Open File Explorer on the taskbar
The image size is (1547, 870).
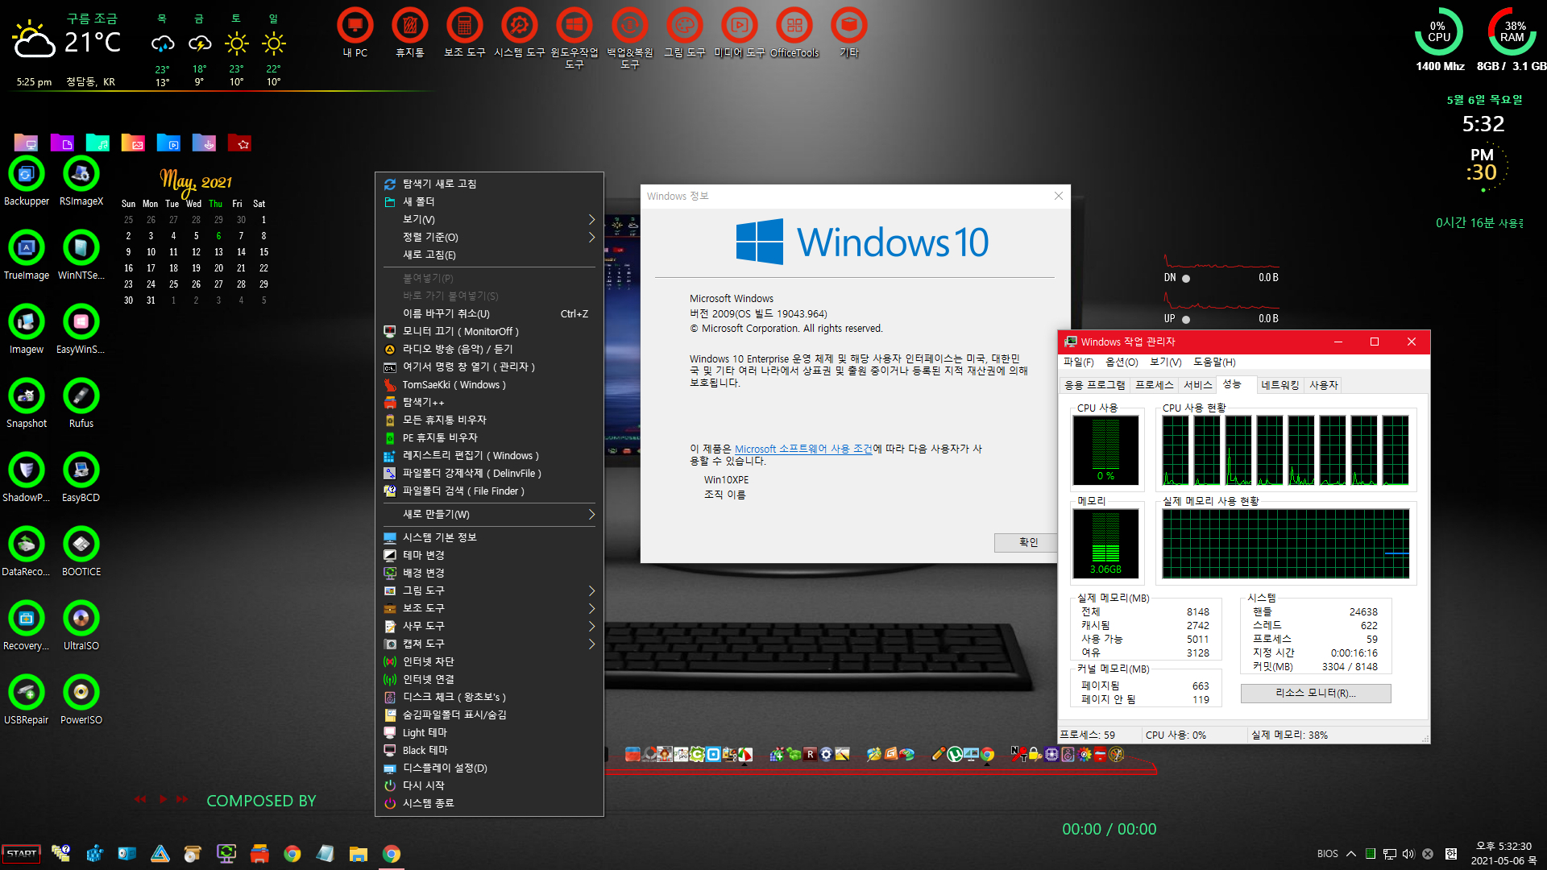tap(358, 854)
